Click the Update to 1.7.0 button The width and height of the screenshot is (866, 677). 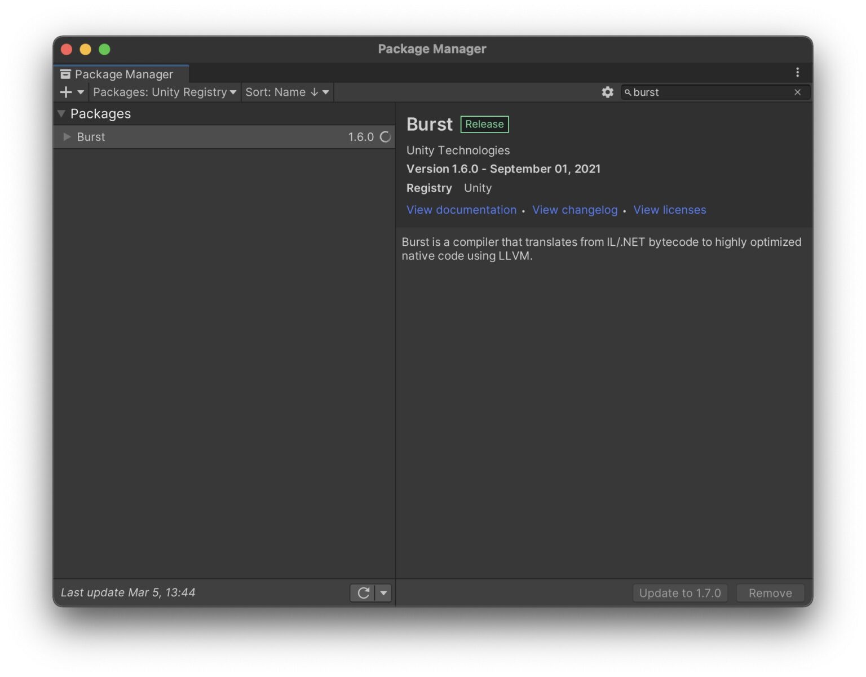(x=679, y=592)
